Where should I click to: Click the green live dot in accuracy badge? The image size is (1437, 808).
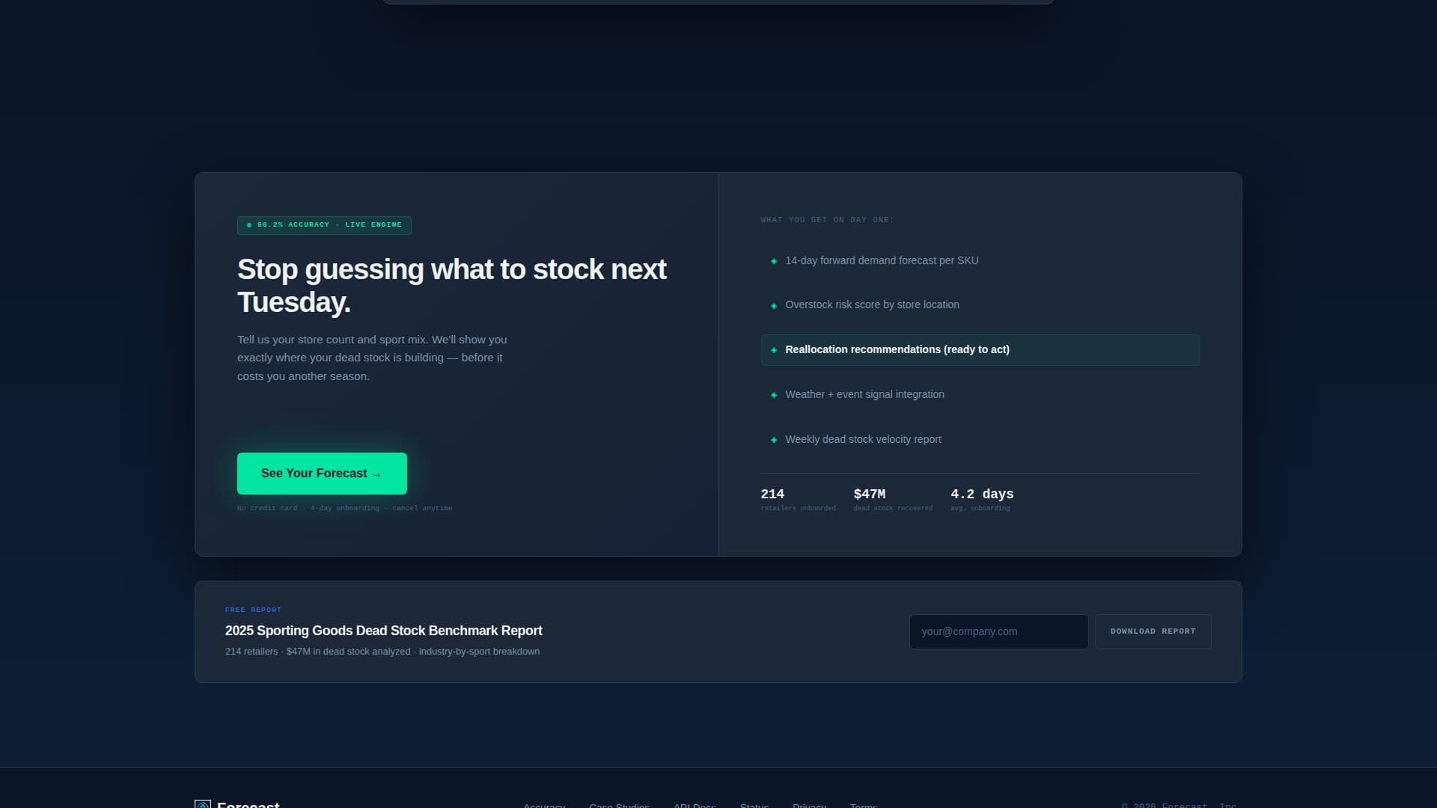click(249, 225)
